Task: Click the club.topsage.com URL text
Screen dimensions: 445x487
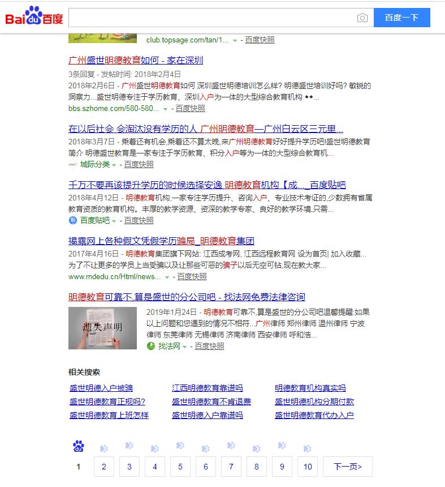Action: point(187,40)
